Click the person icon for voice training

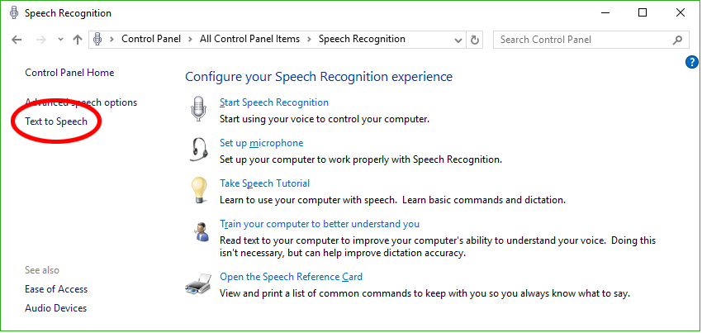click(x=198, y=231)
